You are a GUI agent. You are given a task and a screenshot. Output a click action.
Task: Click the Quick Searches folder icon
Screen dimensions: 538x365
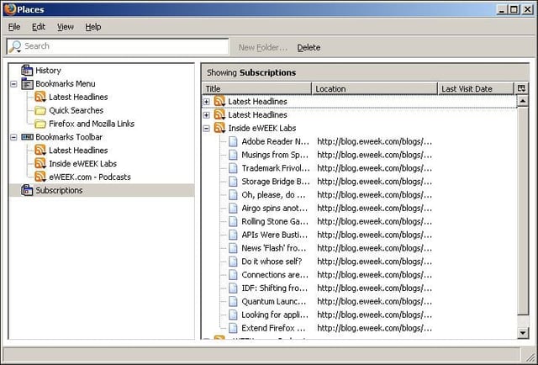40,110
